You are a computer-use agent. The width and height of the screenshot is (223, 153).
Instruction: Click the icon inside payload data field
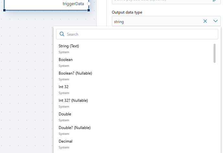point(214,1)
